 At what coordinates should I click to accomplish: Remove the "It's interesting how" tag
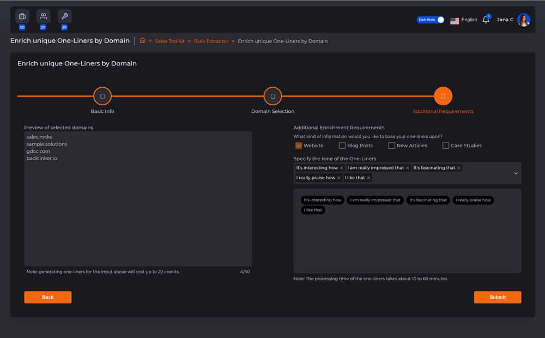tap(342, 168)
